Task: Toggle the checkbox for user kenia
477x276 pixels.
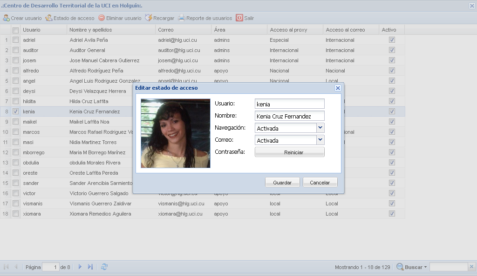Action: [15, 112]
